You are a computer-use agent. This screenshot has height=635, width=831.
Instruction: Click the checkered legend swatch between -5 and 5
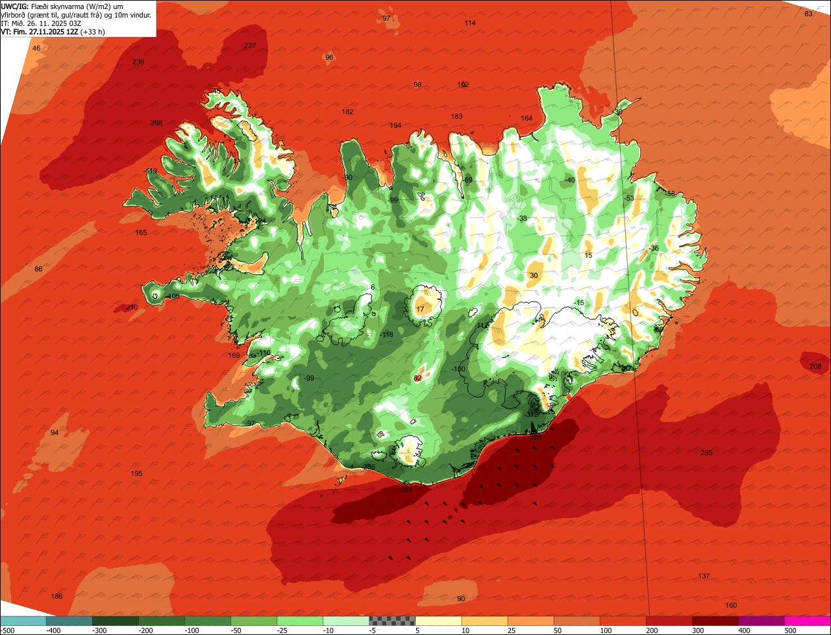tap(391, 621)
